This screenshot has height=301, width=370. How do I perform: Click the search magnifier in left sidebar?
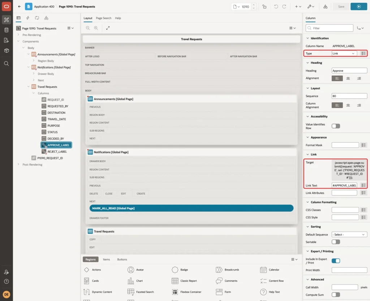pyautogui.click(x=7, y=63)
